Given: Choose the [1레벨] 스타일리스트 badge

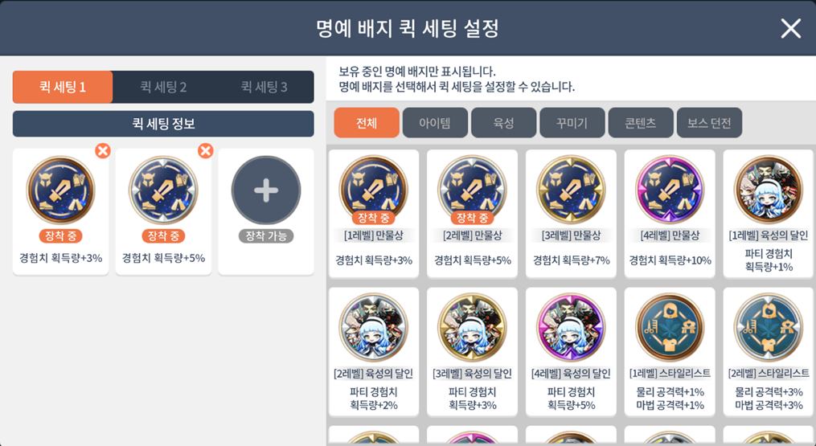Looking at the screenshot, I should click(x=670, y=351).
